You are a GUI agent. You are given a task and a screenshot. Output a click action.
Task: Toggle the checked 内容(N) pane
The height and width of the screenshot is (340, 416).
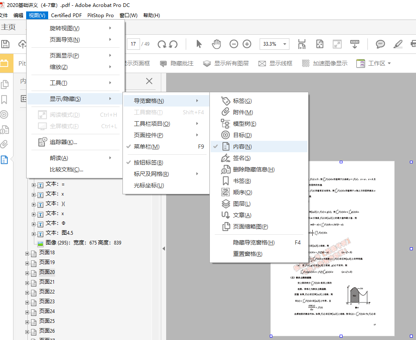[x=259, y=147]
